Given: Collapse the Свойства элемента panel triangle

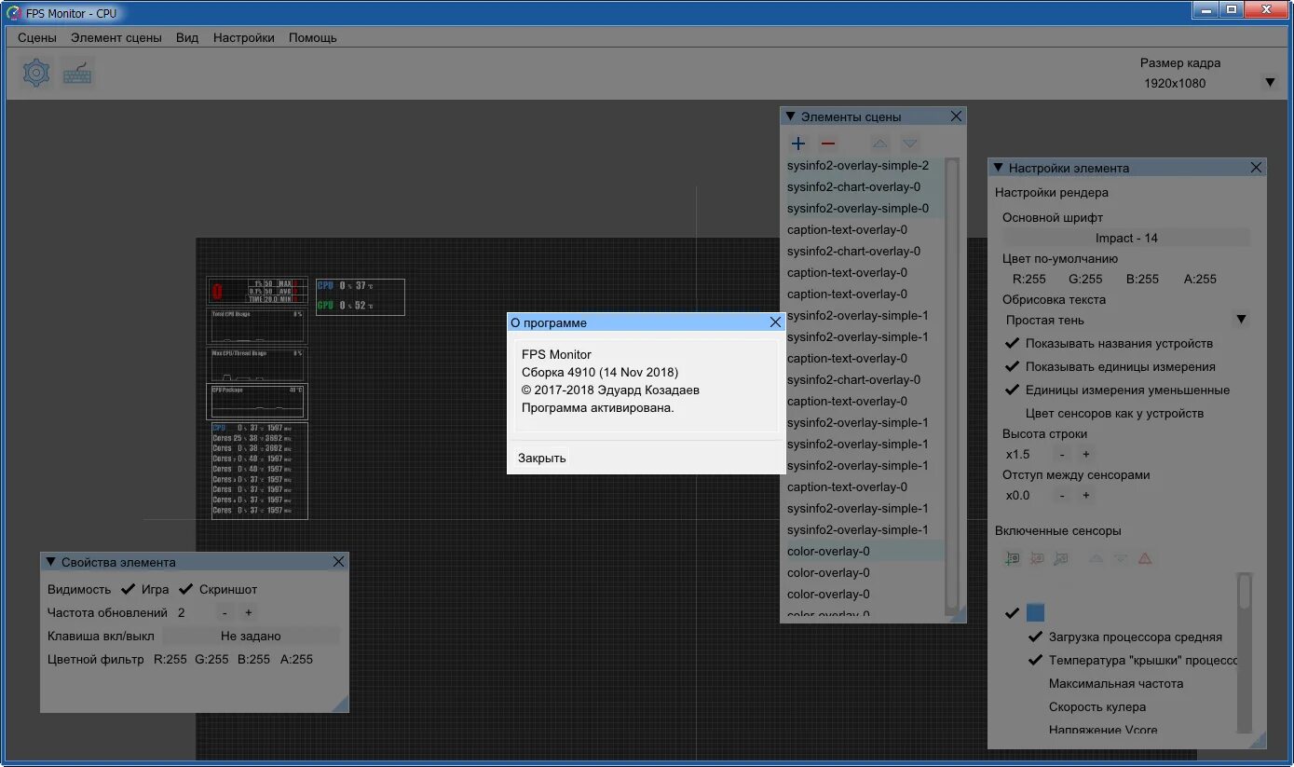Looking at the screenshot, I should [x=50, y=562].
